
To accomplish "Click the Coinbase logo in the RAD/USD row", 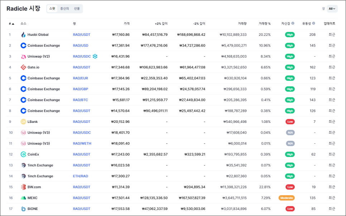I will click(x=23, y=45).
